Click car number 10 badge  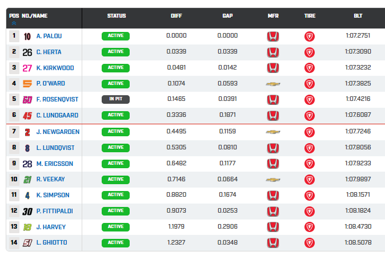click(x=27, y=36)
